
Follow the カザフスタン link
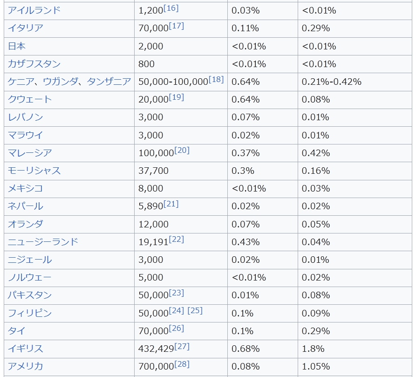pyautogui.click(x=34, y=64)
